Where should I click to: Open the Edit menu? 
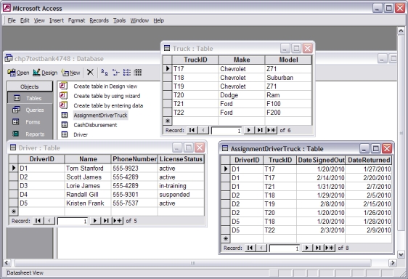point(25,20)
